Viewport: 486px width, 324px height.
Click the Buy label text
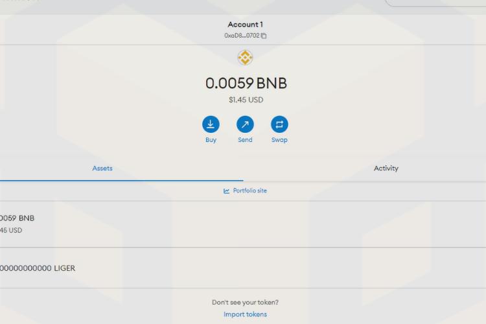pos(211,140)
